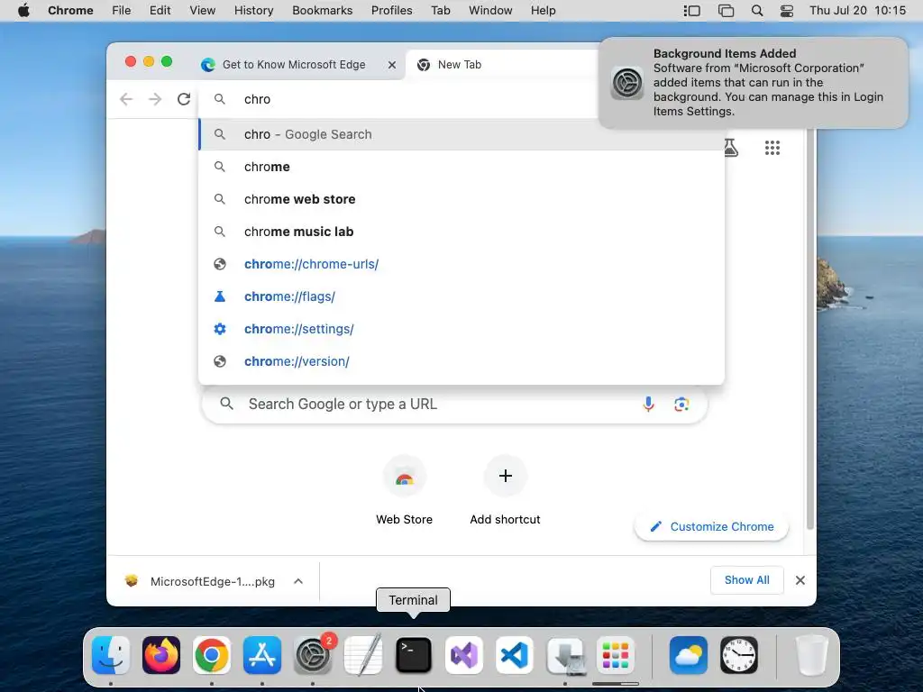The width and height of the screenshot is (923, 692).
Task: Launch Terminal from the Dock
Action: tap(413, 655)
